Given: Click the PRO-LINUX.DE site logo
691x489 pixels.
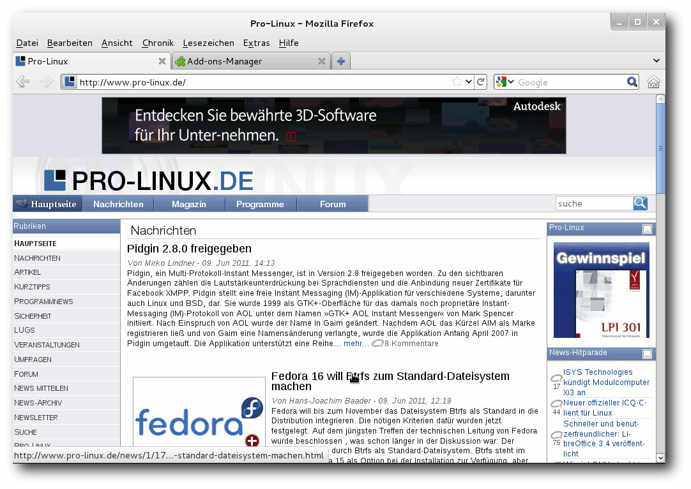Looking at the screenshot, I should (149, 180).
